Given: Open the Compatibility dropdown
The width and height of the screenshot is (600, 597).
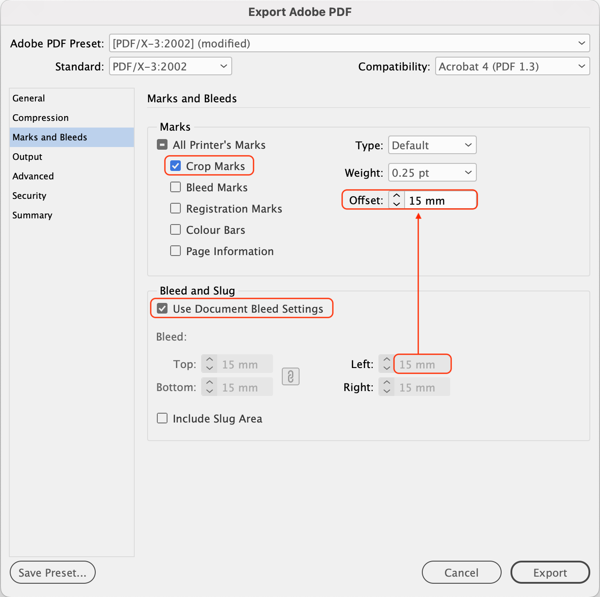Looking at the screenshot, I should pos(512,66).
